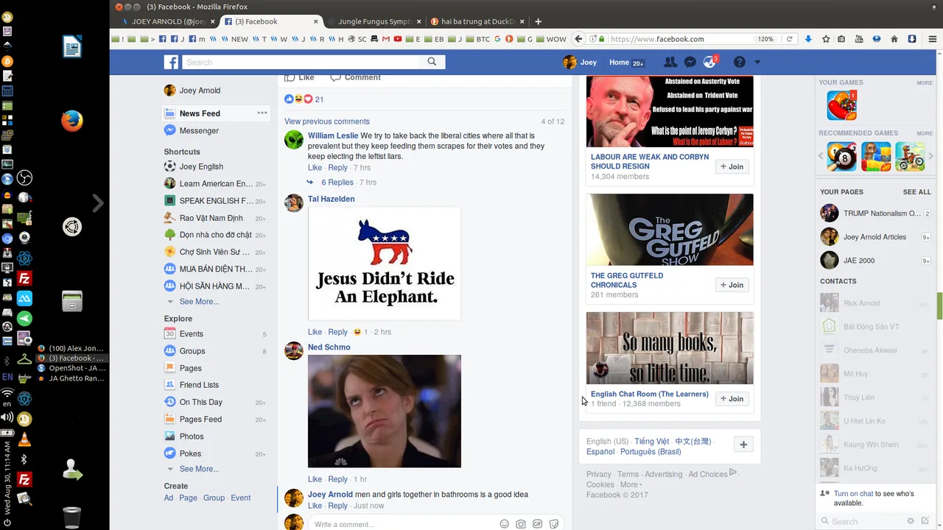Click Firefox back button

579,39
